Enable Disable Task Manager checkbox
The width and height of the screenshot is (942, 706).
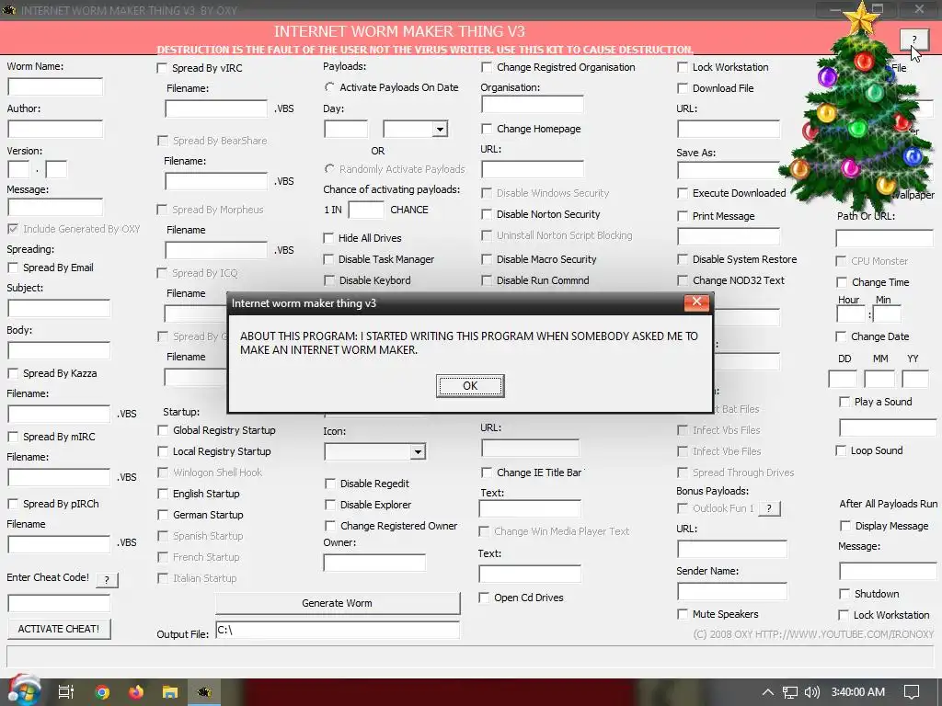(x=328, y=259)
